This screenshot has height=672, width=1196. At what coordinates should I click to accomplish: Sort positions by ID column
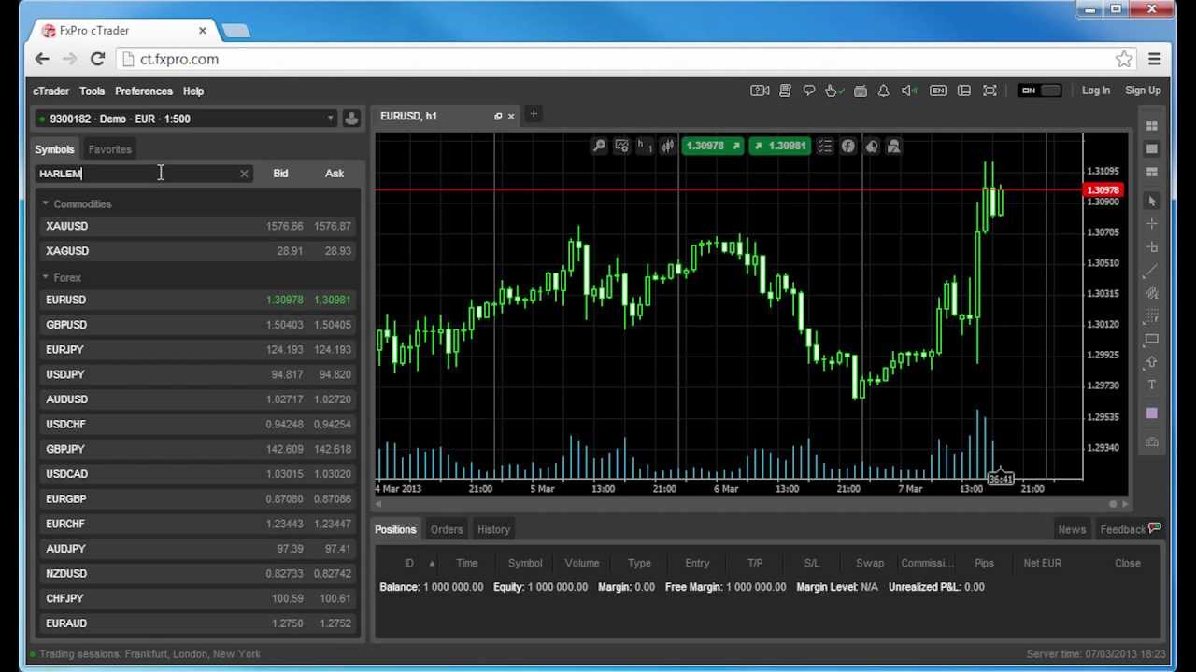coord(409,563)
